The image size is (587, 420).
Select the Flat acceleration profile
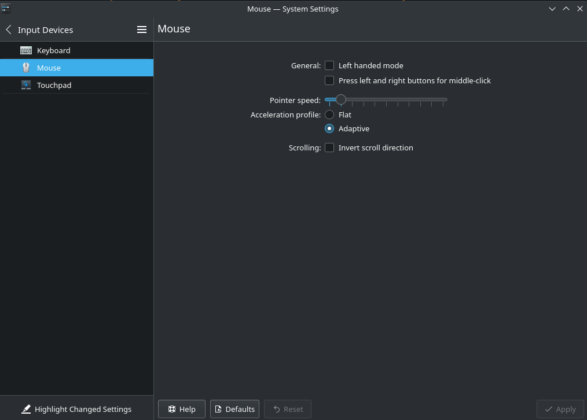pos(329,115)
